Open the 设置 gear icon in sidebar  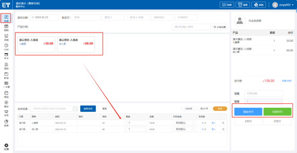(x=6, y=146)
